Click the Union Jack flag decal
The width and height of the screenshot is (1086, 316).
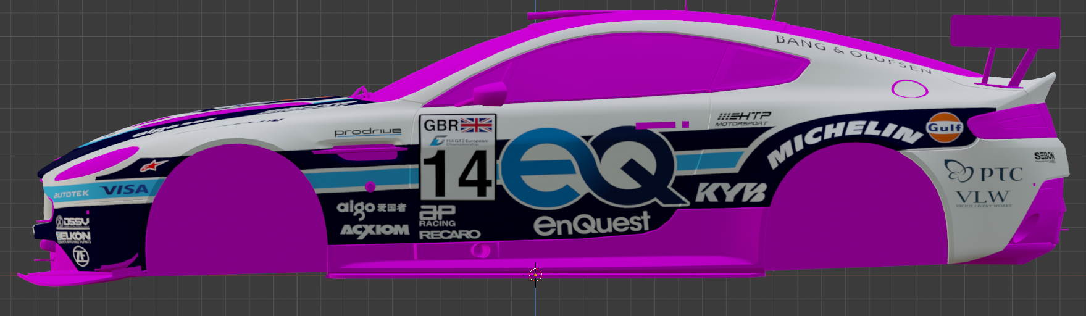pos(477,125)
